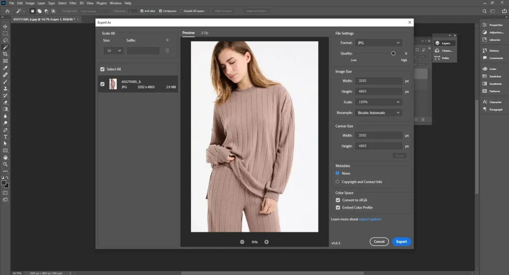Click the Cancel button

click(x=379, y=242)
